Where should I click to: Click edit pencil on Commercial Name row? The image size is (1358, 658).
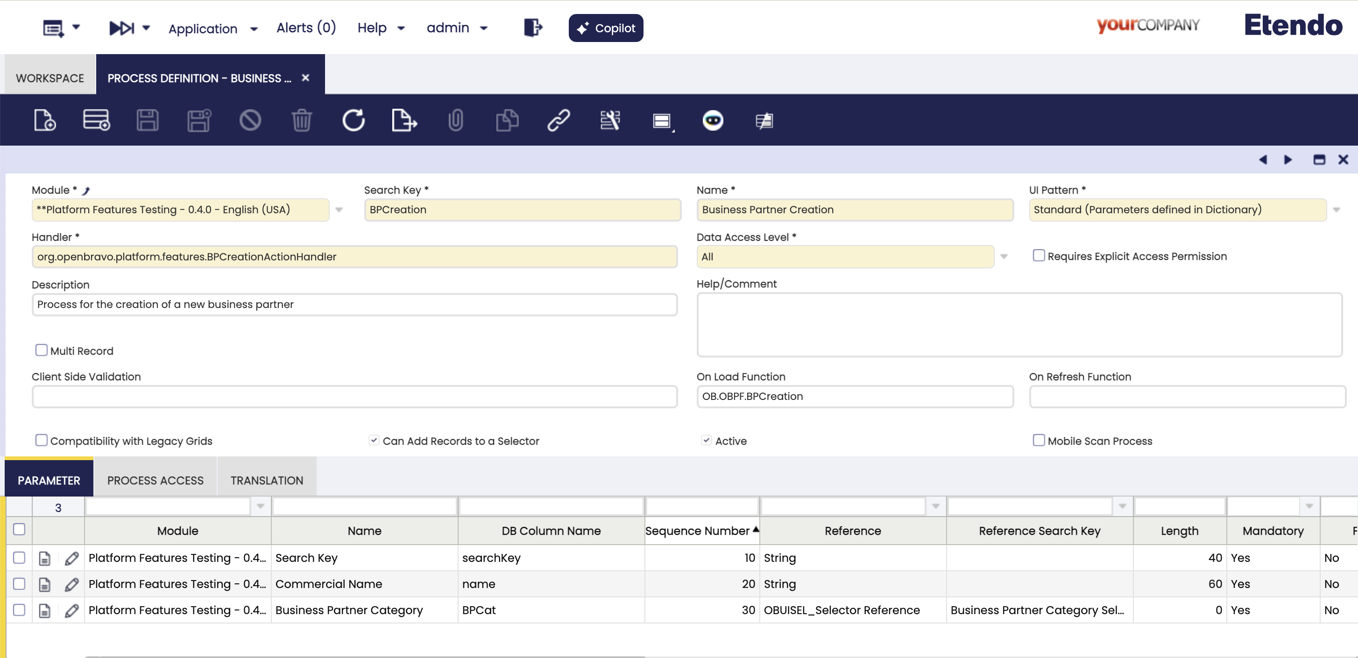coord(72,584)
